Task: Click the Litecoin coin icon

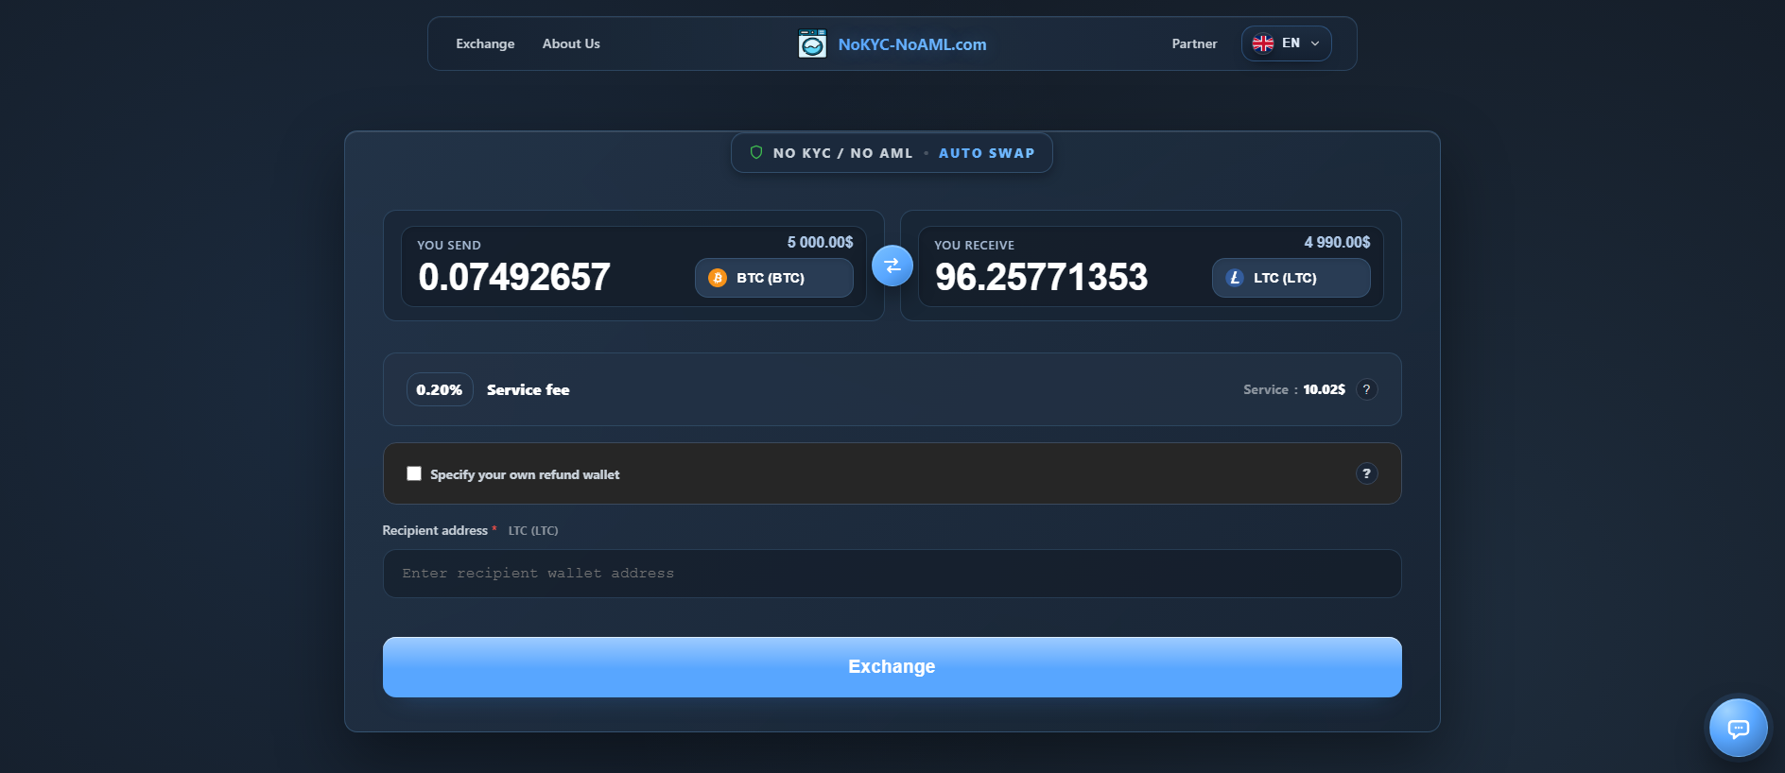Action: click(1235, 278)
